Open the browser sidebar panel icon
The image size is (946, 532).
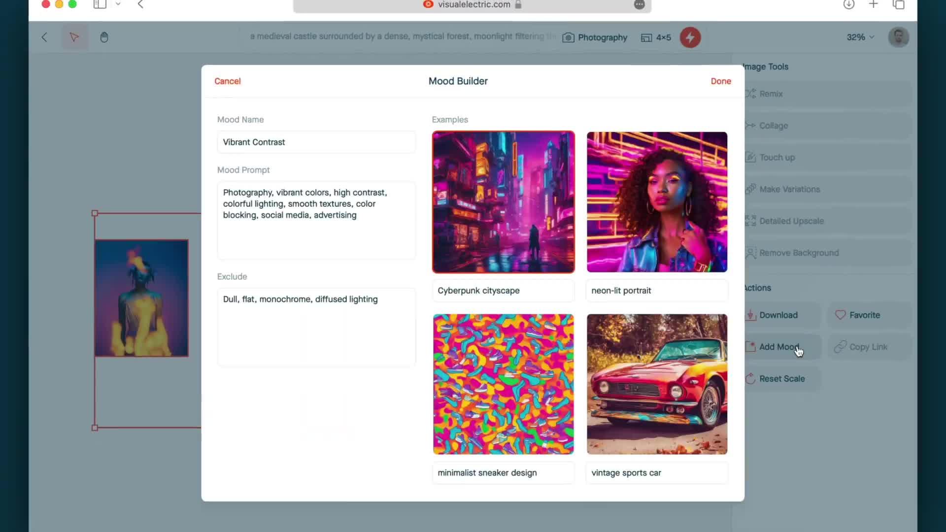100,4
